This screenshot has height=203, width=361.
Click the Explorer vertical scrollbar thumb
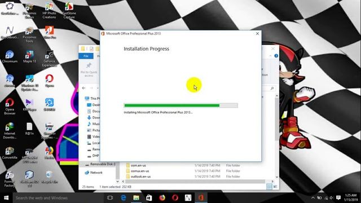point(277,118)
